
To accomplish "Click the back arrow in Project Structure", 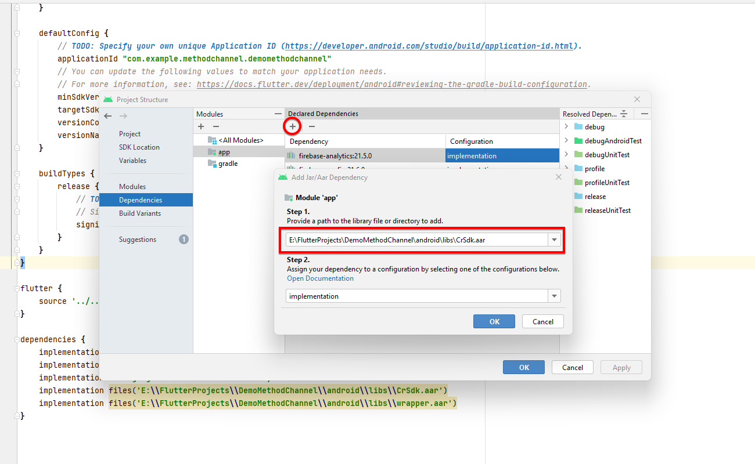I will click(107, 117).
